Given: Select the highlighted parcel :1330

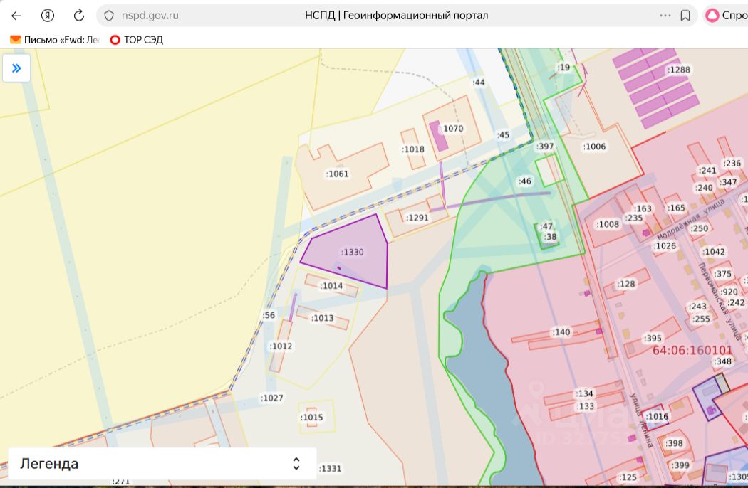Looking at the screenshot, I should pyautogui.click(x=352, y=252).
